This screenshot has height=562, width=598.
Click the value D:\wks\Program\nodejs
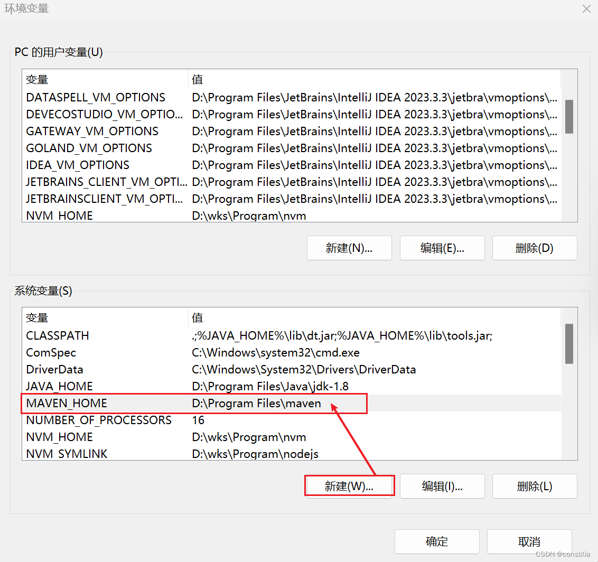(x=255, y=454)
